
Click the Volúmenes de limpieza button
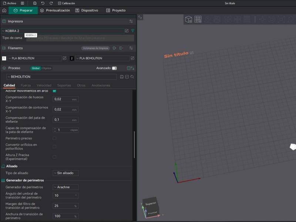pos(95,48)
